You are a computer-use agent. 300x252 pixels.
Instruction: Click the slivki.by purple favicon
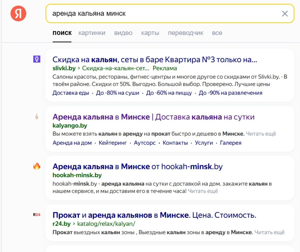click(x=37, y=59)
